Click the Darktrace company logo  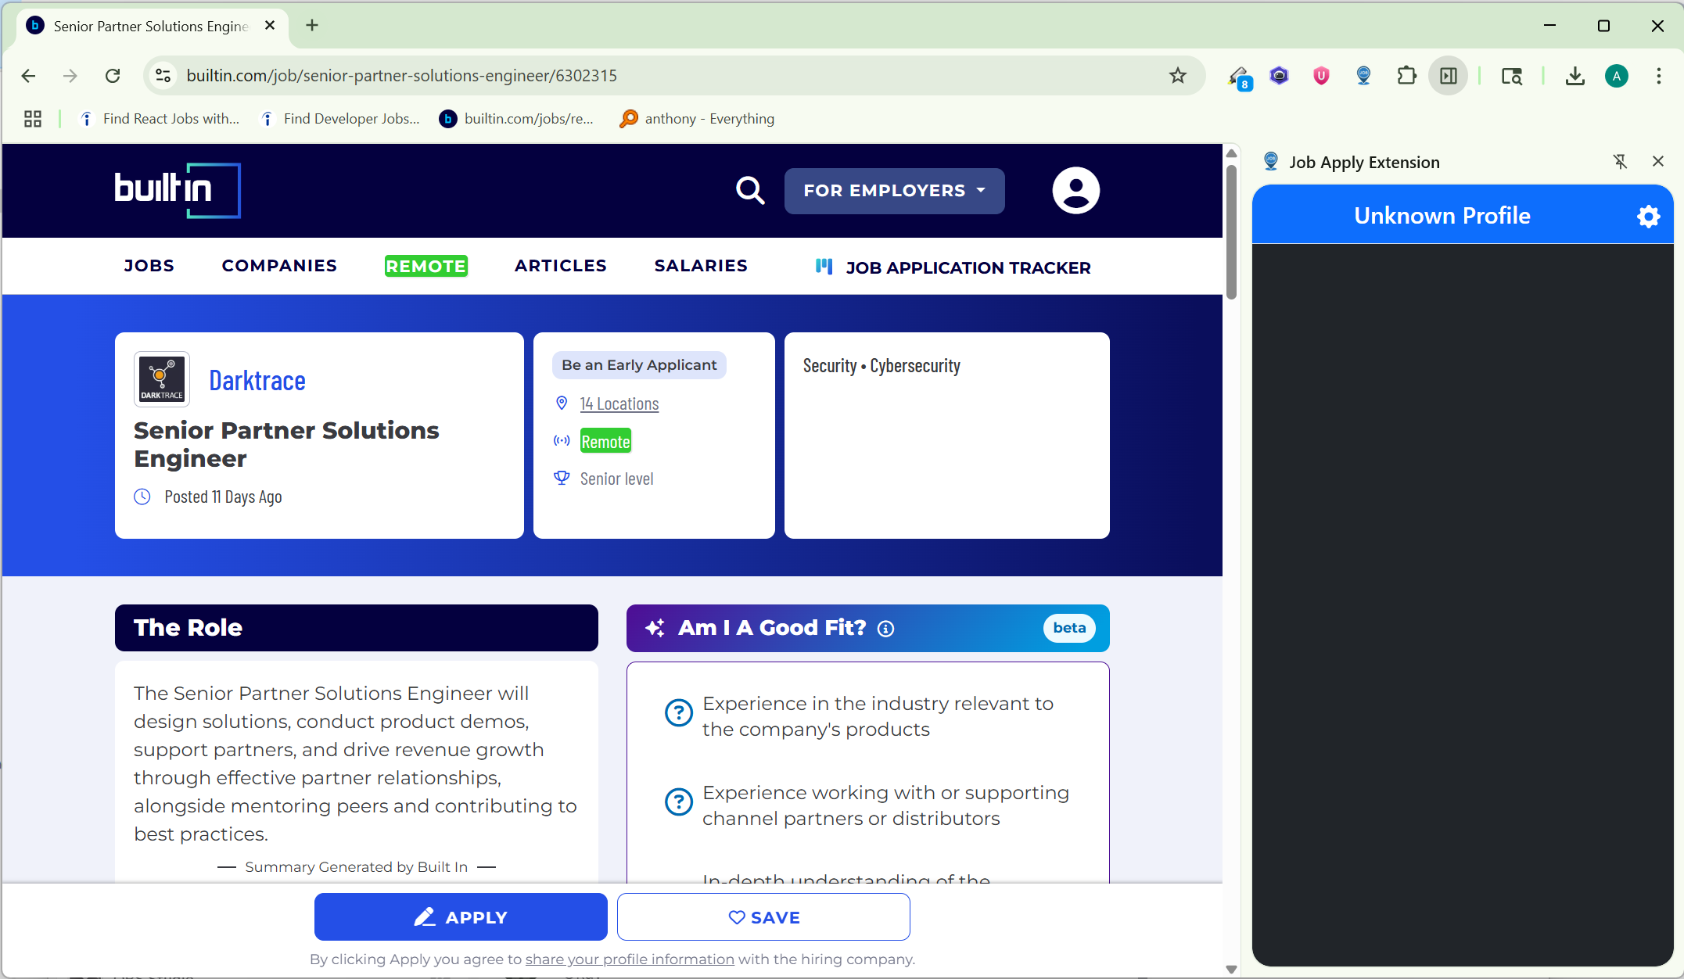point(162,379)
